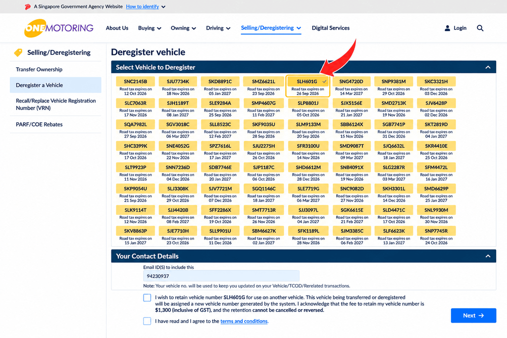Click the OneMotoring logo
Image resolution: width=507 pixels, height=338 pixels.
coord(59,28)
